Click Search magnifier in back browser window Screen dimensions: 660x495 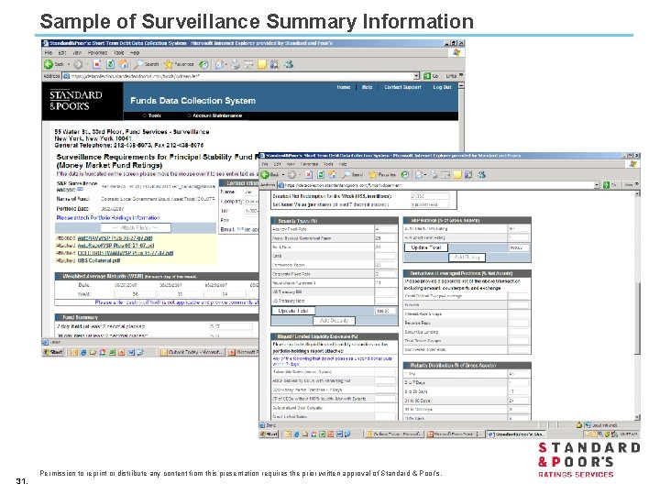[138, 64]
